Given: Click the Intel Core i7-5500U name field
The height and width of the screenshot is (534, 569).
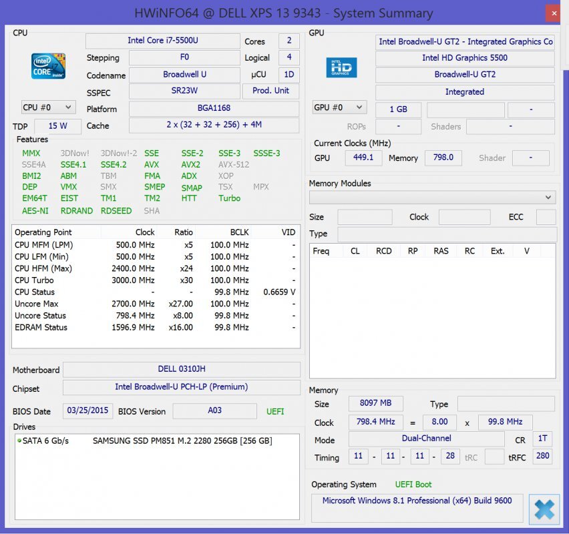Looking at the screenshot, I should pyautogui.click(x=162, y=41).
